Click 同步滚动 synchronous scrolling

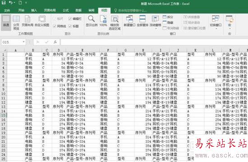click(x=192, y=22)
